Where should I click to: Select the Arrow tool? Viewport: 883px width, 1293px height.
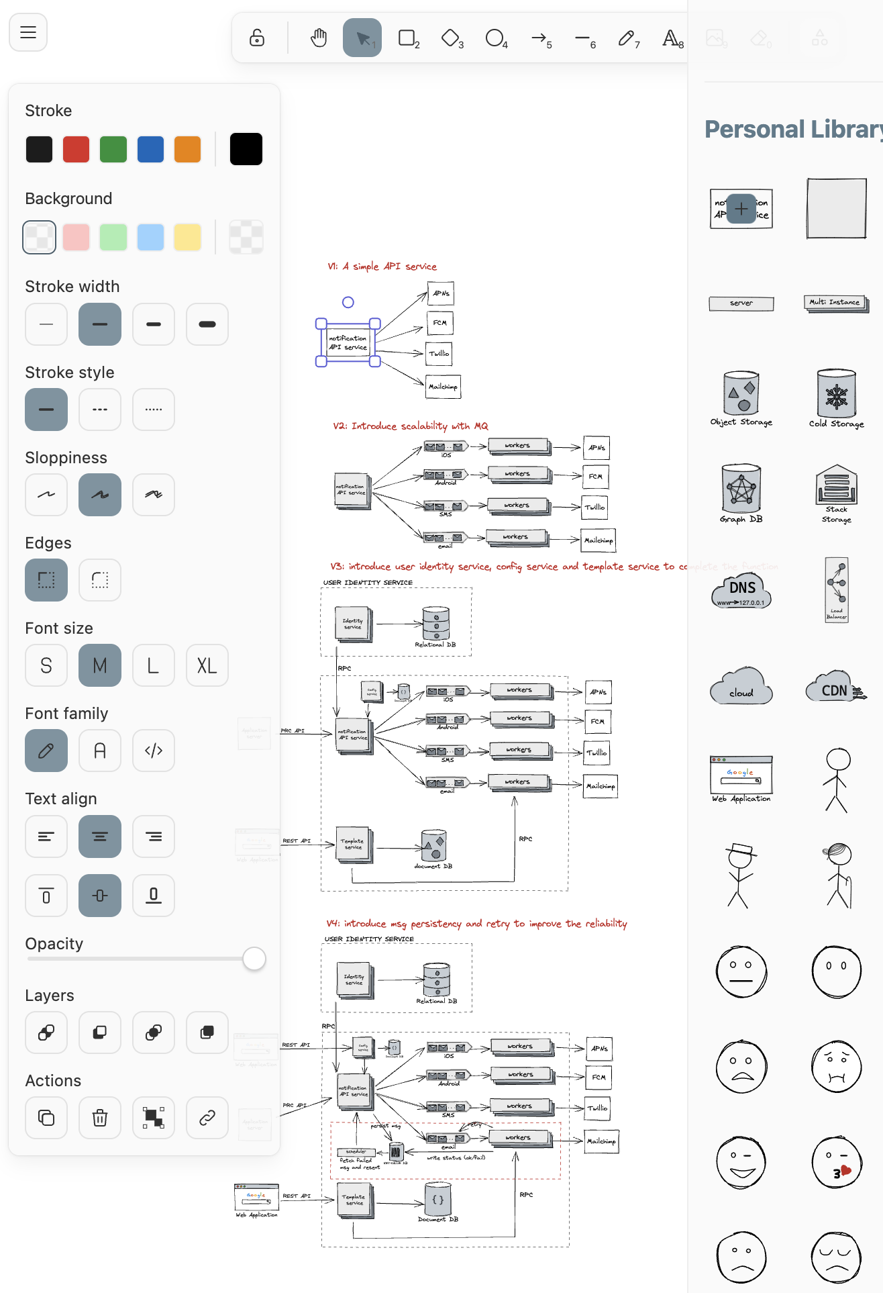pyautogui.click(x=539, y=38)
